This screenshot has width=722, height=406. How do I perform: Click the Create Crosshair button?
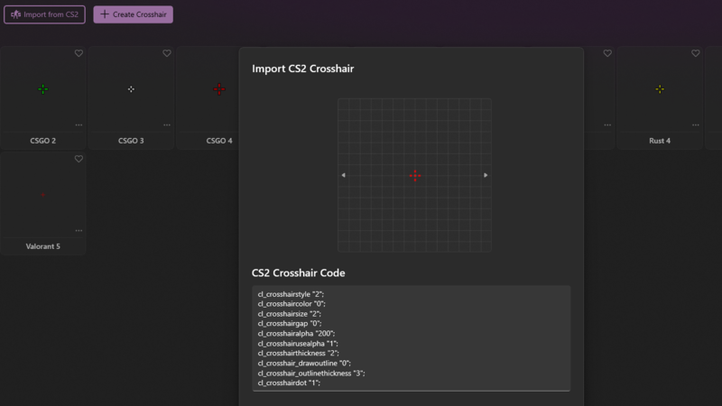[133, 14]
